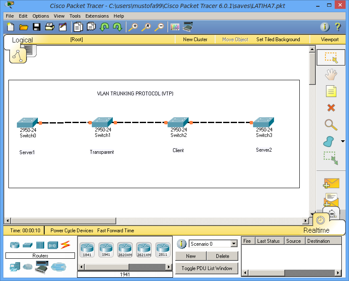Select the Multiuser Connection cloud icon
This screenshot has height=281, width=349.
tap(59, 267)
